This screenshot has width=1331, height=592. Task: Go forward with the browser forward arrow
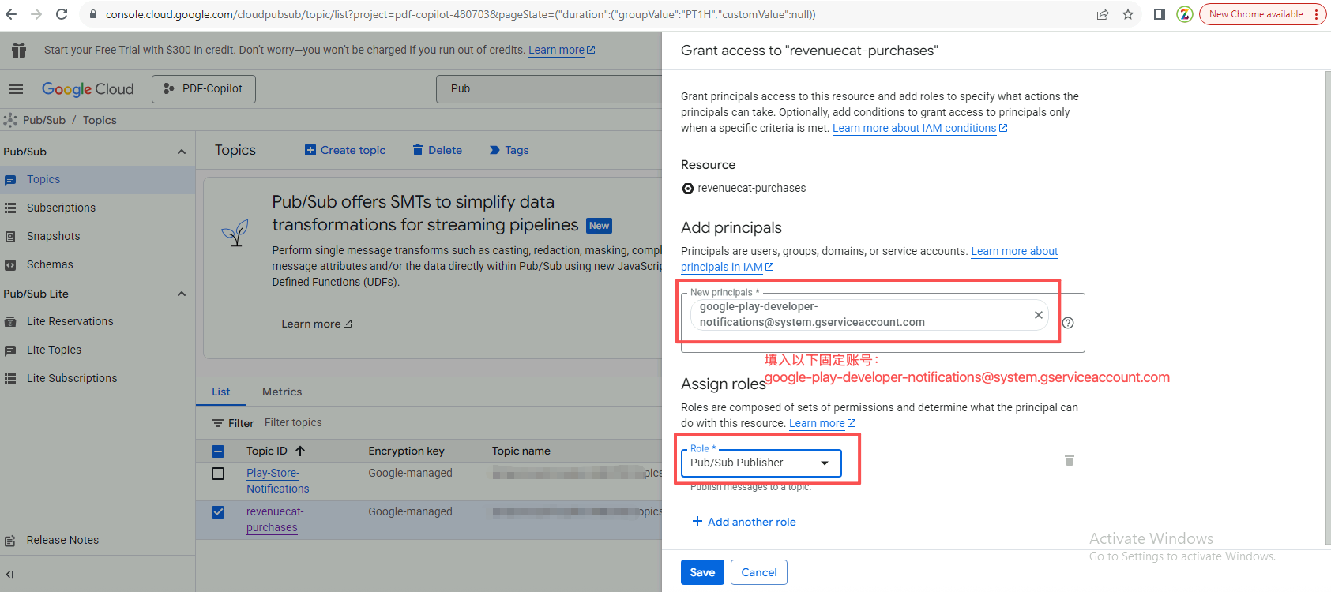(x=36, y=14)
